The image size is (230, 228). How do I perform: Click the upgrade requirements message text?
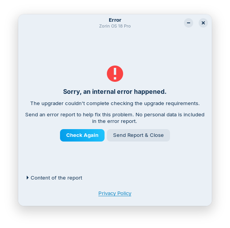coord(115,104)
